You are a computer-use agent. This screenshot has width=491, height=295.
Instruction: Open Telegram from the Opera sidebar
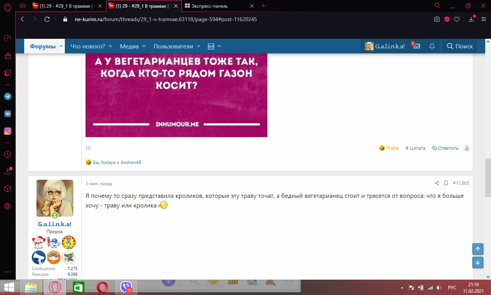(7, 96)
